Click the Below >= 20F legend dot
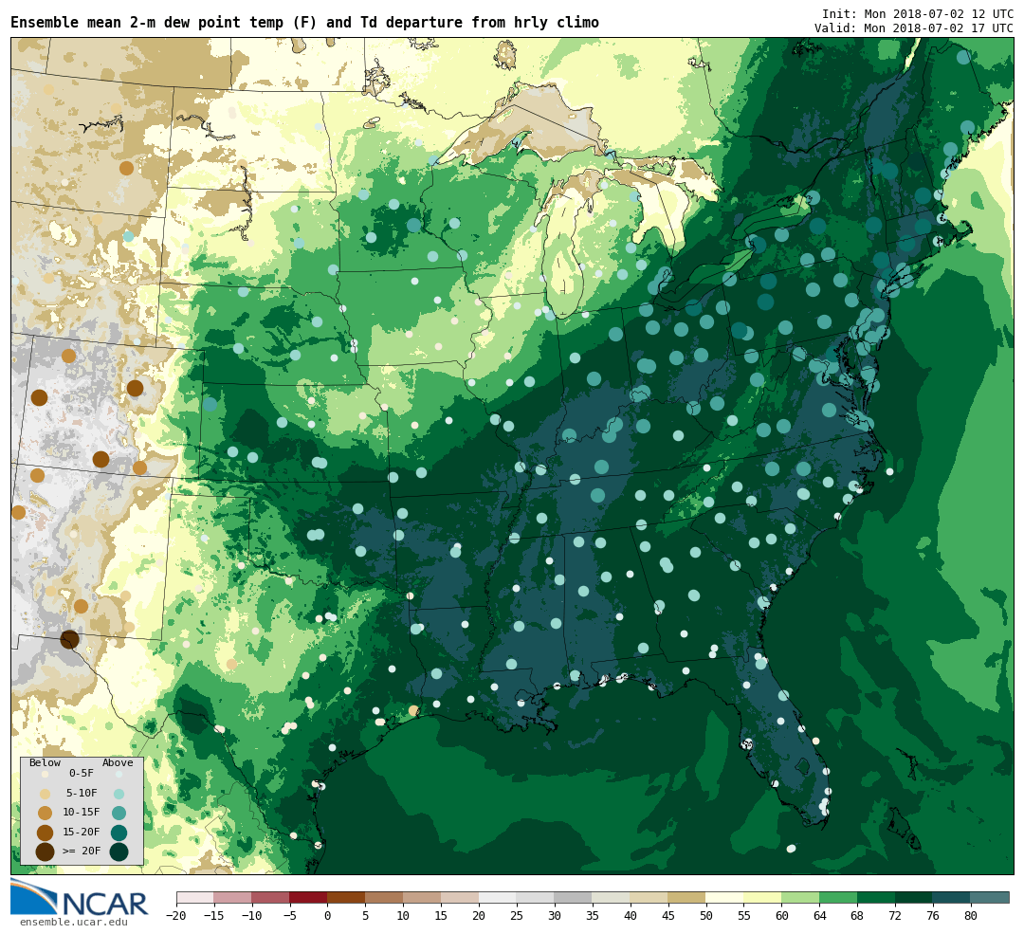This screenshot has height=934, width=1024. click(x=45, y=852)
